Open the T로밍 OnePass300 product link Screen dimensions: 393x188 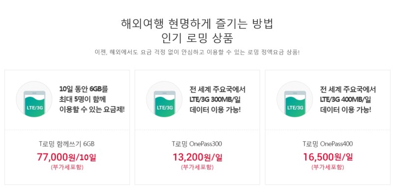[x=197, y=144]
